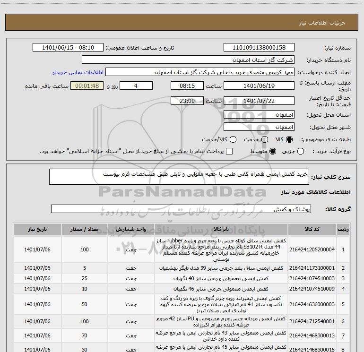Click the buyer name field شرکت گاز استان اصفهان
The image size is (364, 352).
(x=188, y=60)
